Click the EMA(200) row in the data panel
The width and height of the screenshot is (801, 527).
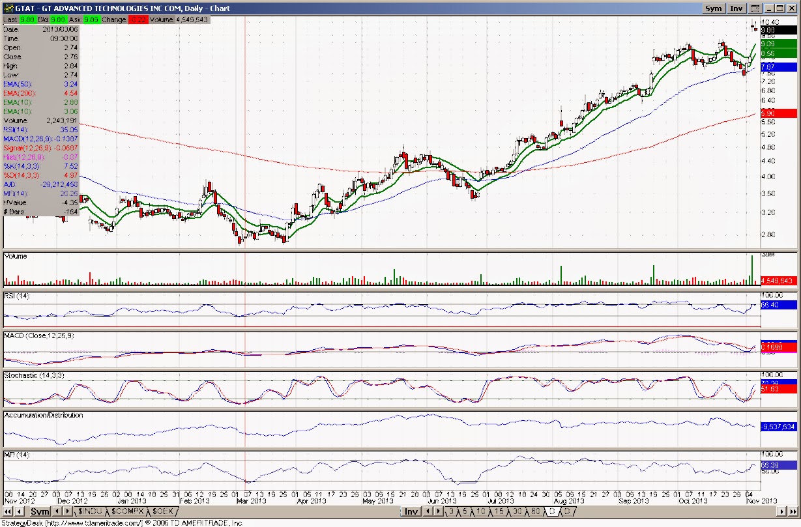click(x=41, y=93)
